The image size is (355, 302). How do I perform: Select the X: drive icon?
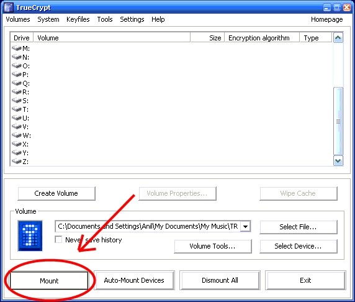[x=17, y=144]
